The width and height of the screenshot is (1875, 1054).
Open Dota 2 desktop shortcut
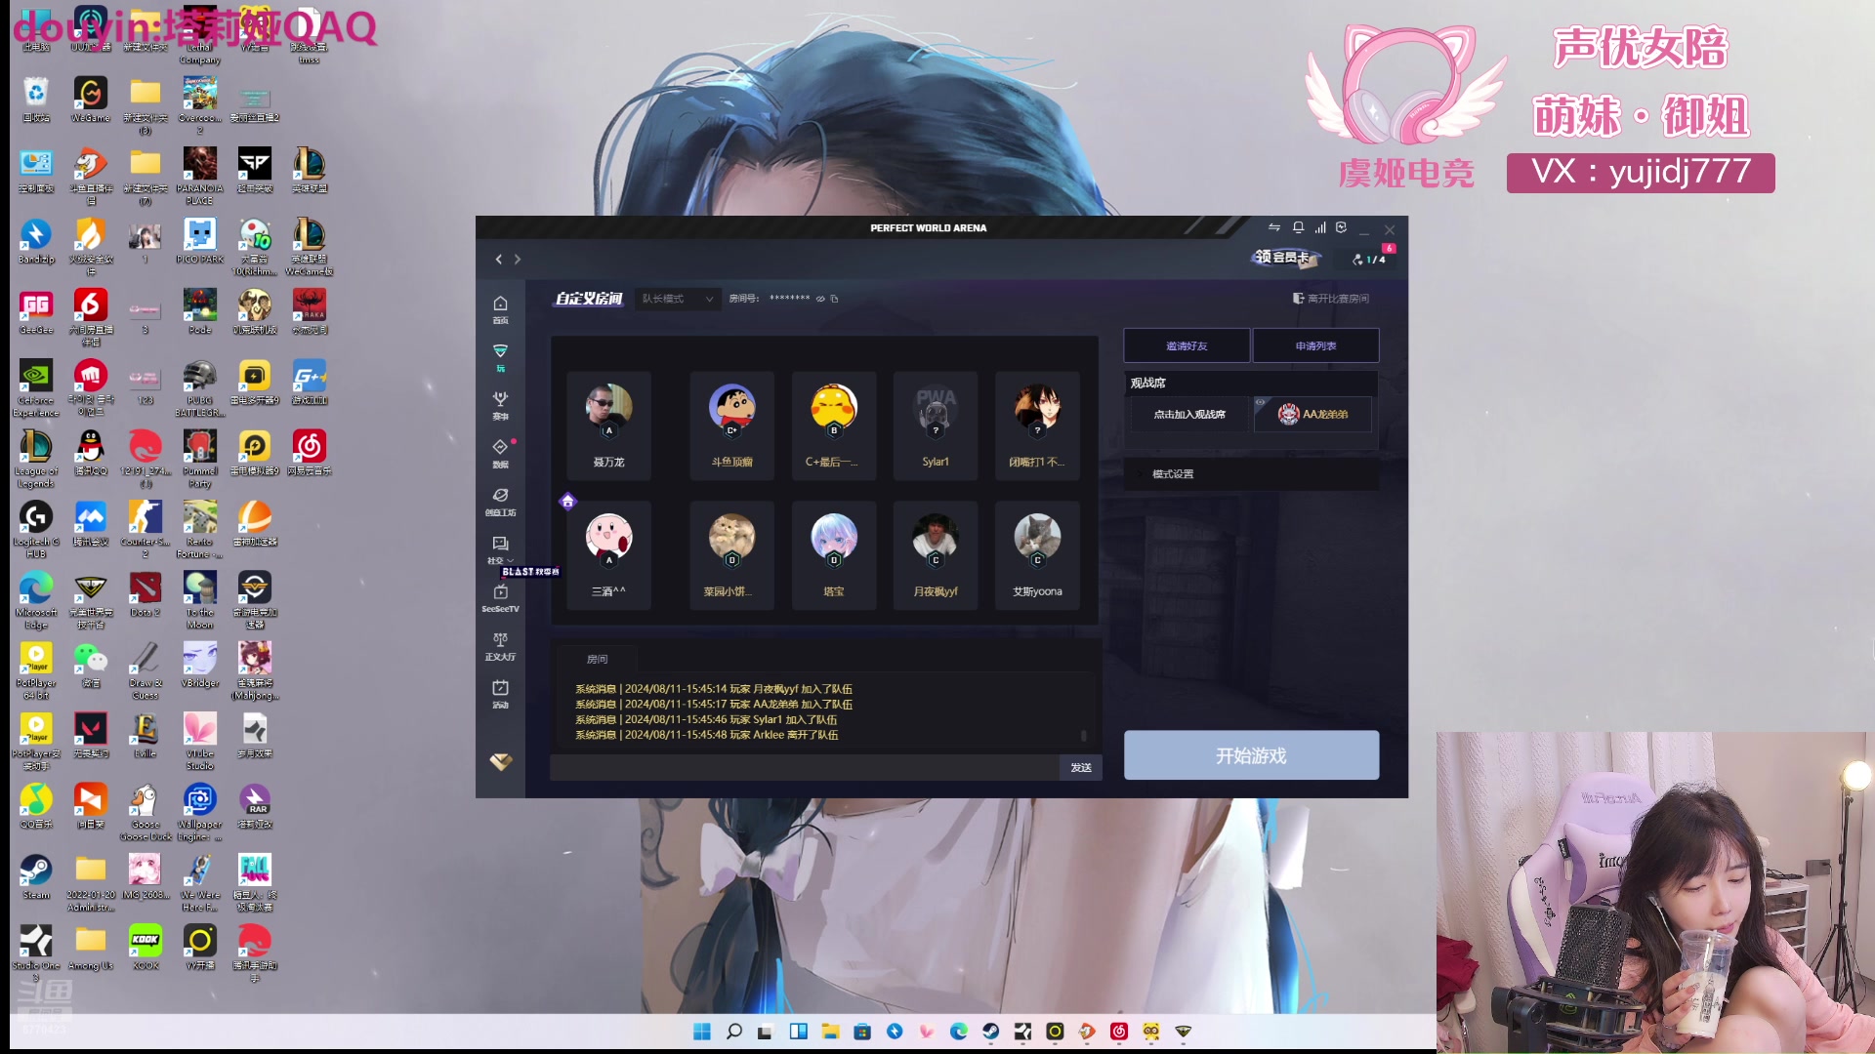click(145, 593)
